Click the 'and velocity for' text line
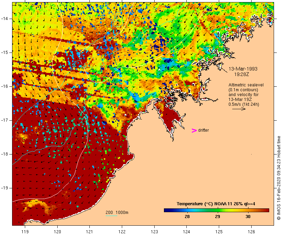The image size is (283, 235). [243, 95]
